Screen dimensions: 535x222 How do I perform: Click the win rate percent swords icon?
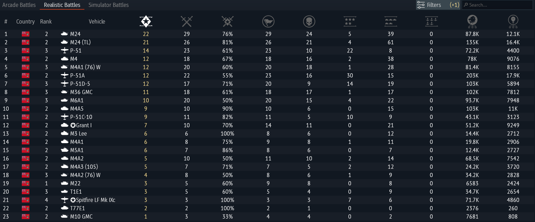tap(227, 21)
